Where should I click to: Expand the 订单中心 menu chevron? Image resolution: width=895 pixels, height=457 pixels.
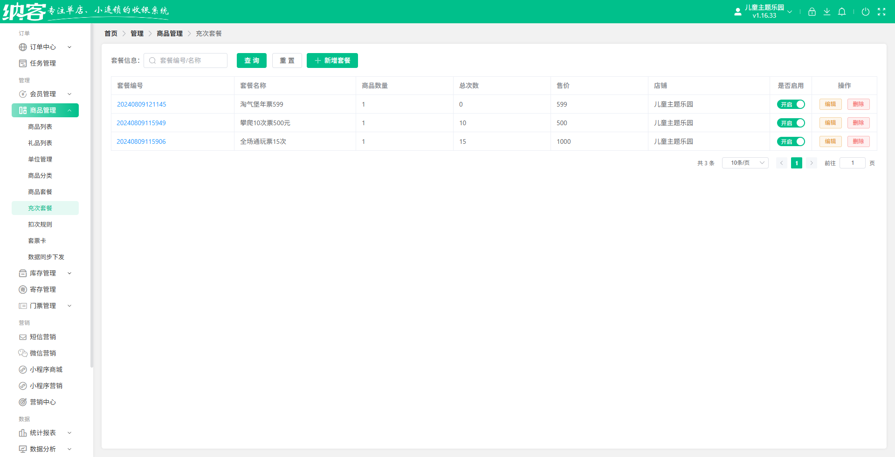tap(69, 47)
